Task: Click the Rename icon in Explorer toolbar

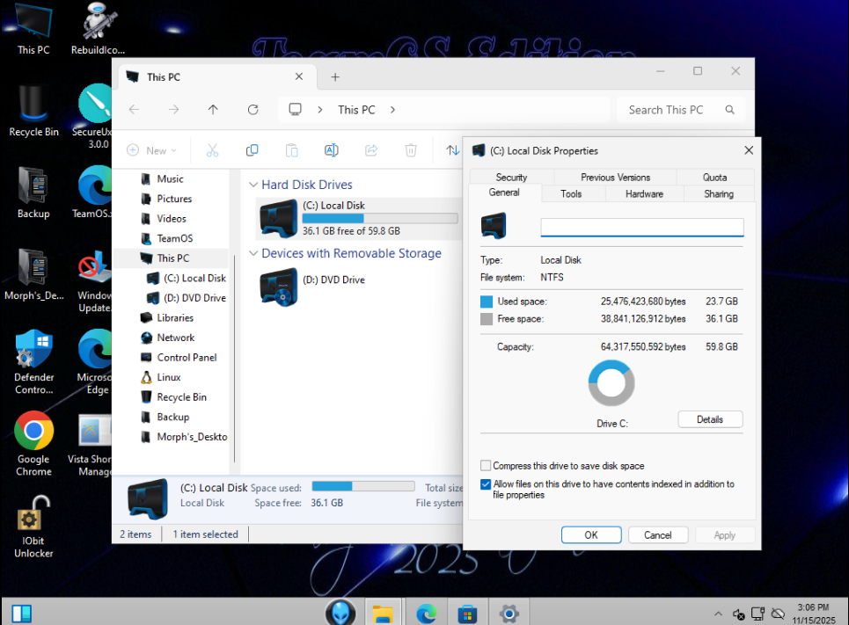Action: (332, 150)
